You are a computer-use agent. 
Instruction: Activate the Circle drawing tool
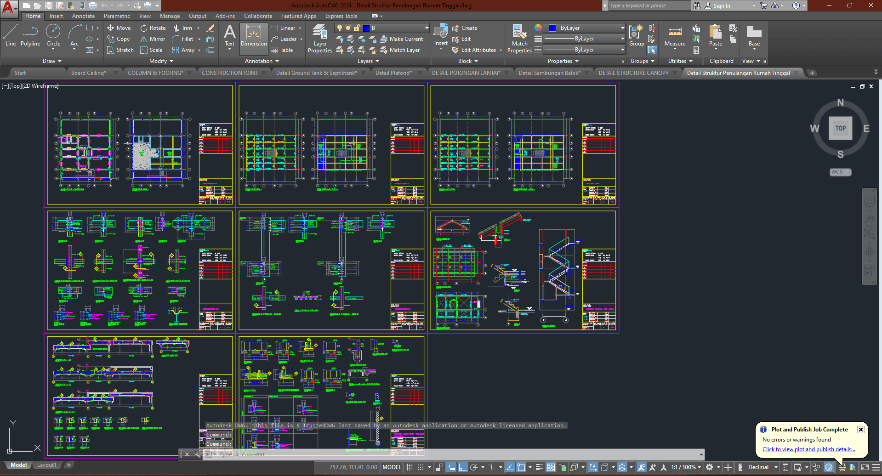[x=53, y=36]
